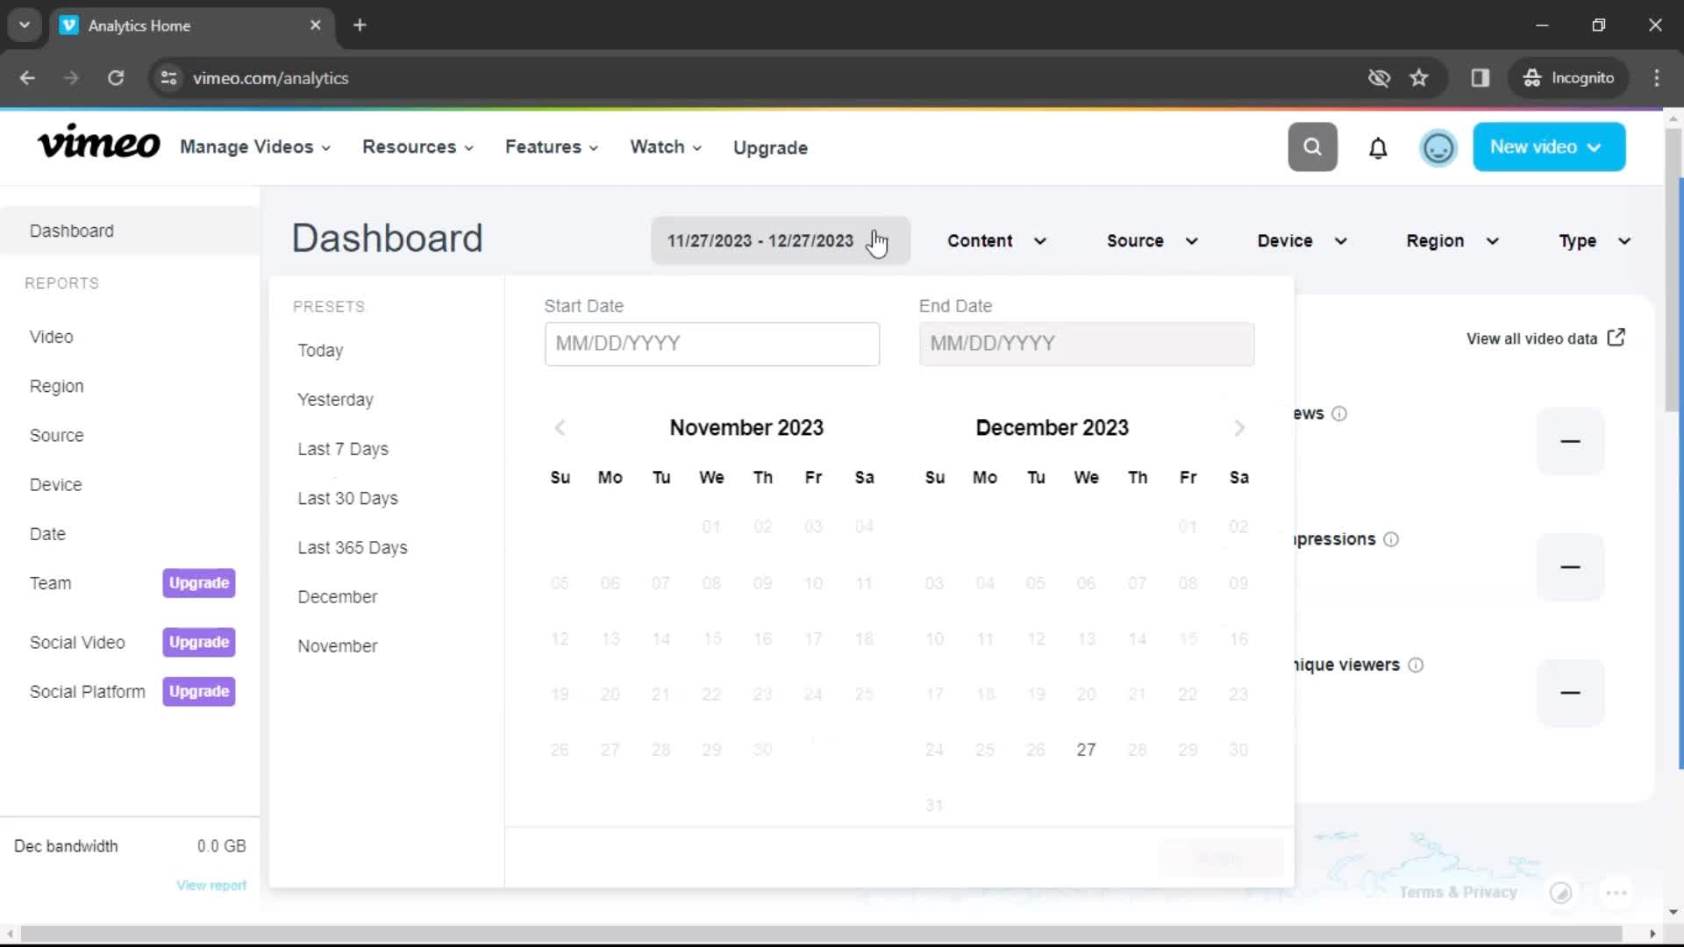Viewport: 1684px width, 947px height.
Task: Open the Source report in sidebar
Action: click(56, 436)
